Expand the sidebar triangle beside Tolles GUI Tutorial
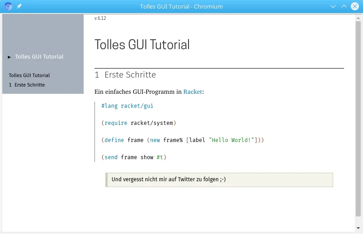The height and width of the screenshot is (234, 363). tap(9, 57)
